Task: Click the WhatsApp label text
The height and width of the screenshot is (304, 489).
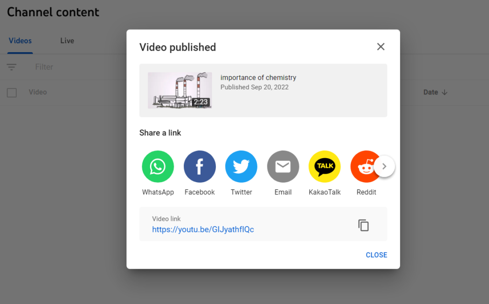Action: click(158, 192)
